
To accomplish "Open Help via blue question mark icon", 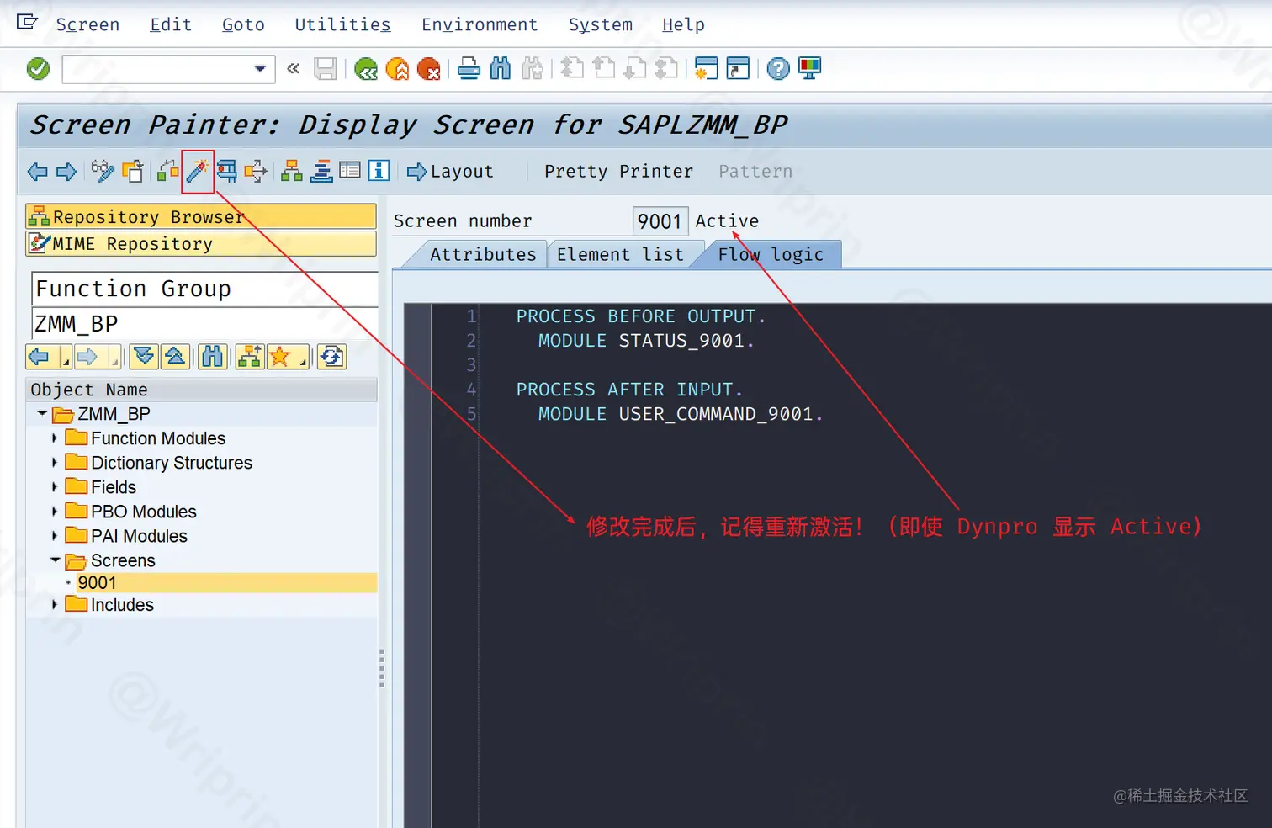I will (x=778, y=69).
